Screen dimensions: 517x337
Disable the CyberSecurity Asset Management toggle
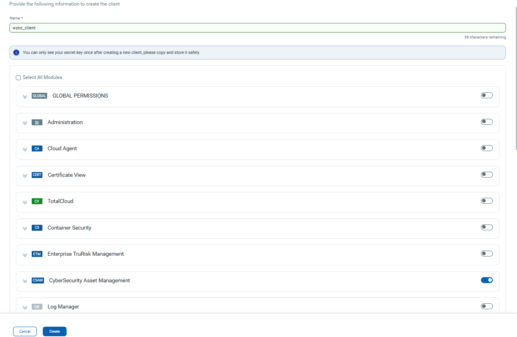[486, 280]
